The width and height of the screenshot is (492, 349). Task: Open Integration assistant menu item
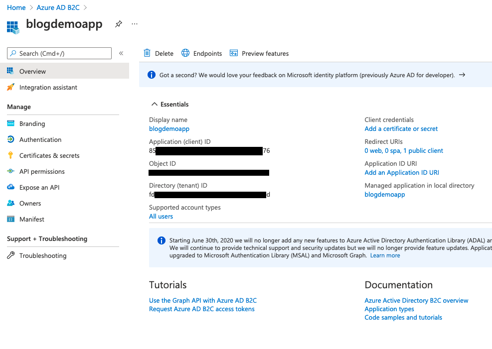tap(48, 88)
